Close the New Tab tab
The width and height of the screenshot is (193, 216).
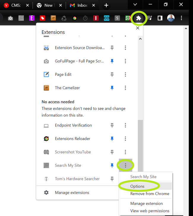pos(61,5)
